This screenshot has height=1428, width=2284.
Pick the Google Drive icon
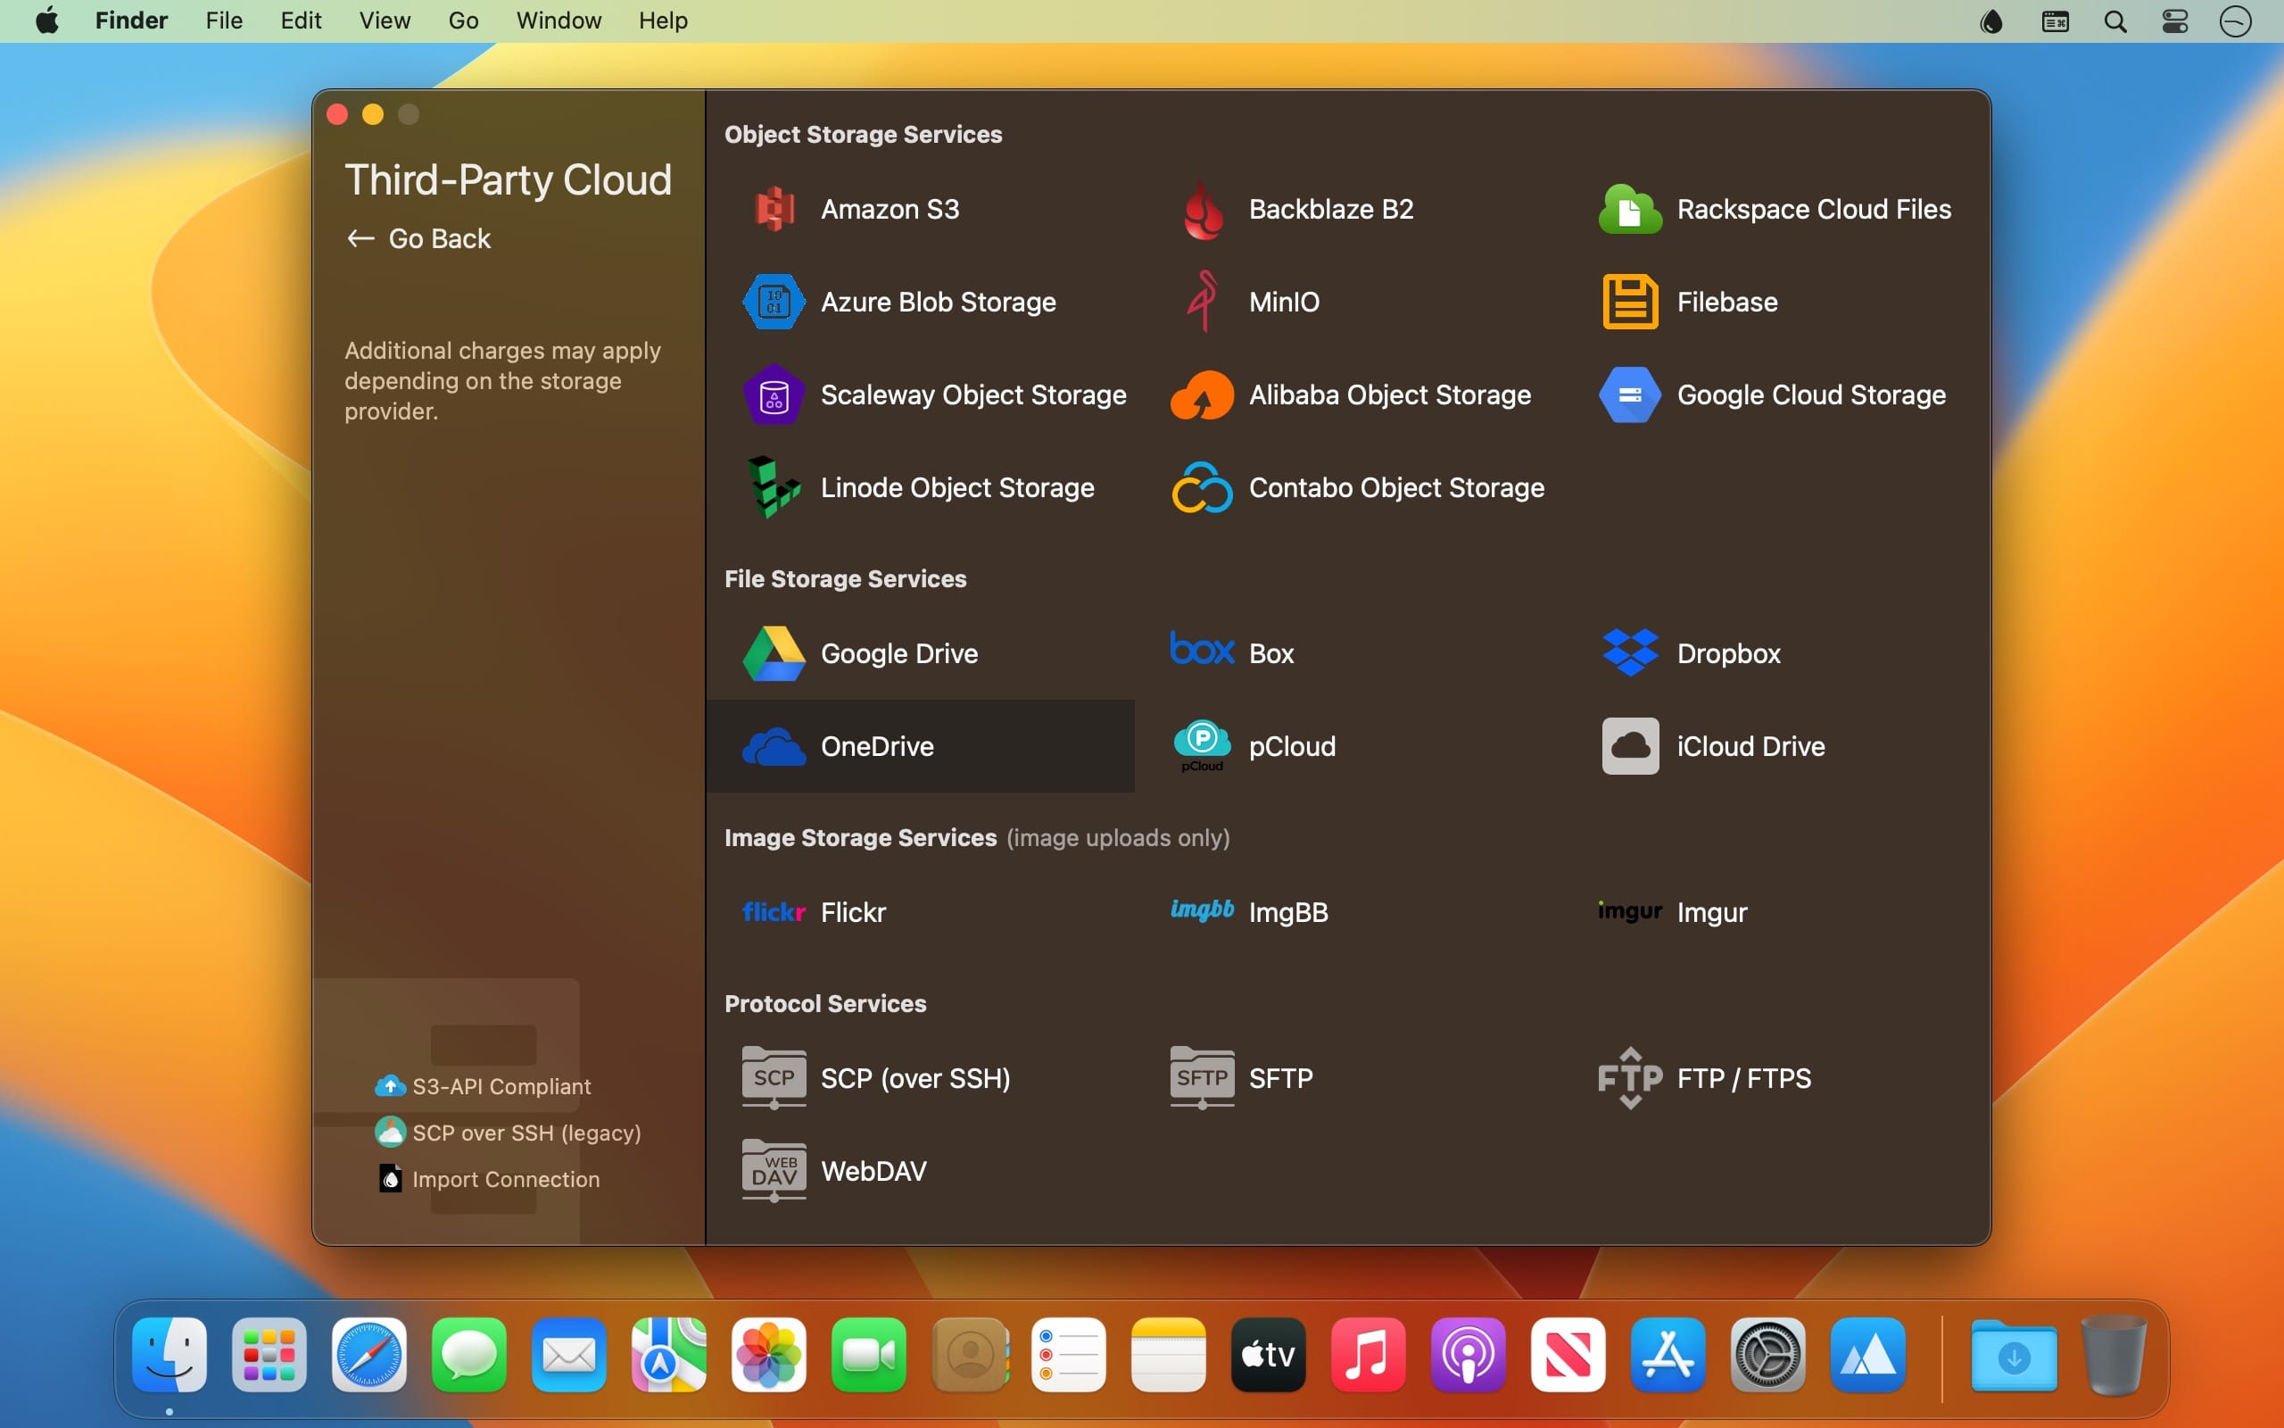774,653
